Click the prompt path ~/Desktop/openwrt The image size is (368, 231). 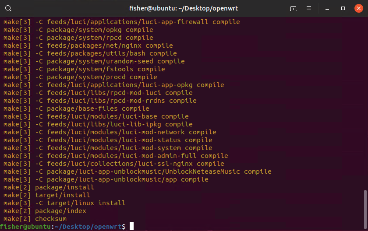pyautogui.click(x=88, y=227)
